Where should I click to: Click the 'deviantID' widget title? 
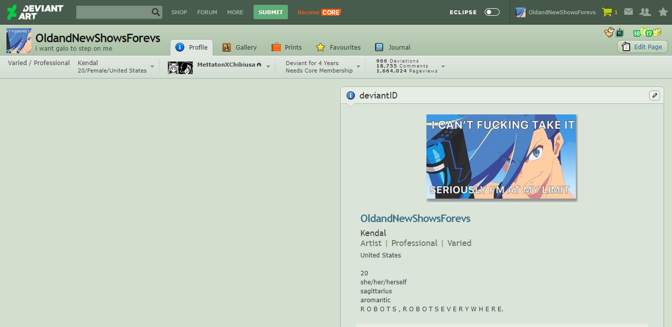pos(378,96)
